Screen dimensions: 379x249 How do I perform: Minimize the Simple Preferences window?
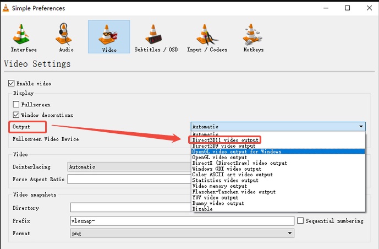pos(326,8)
